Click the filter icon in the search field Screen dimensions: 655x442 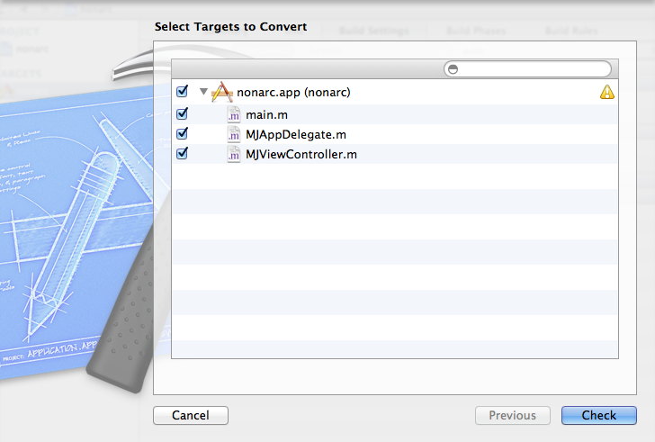(453, 69)
